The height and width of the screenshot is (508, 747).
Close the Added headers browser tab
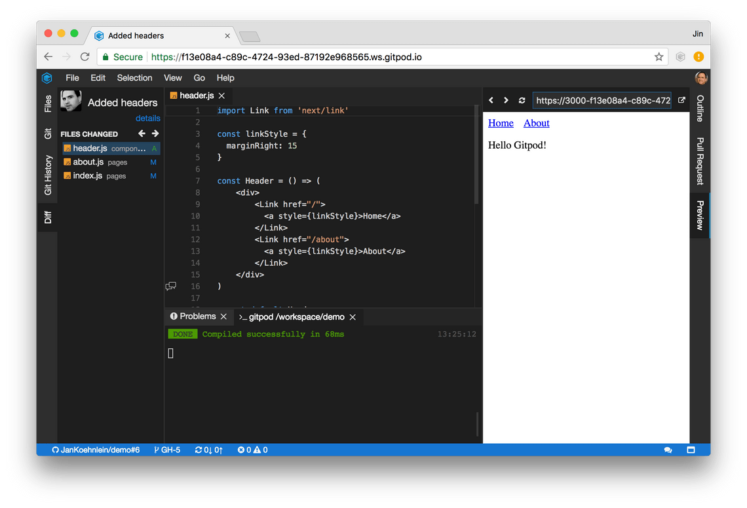click(x=227, y=36)
